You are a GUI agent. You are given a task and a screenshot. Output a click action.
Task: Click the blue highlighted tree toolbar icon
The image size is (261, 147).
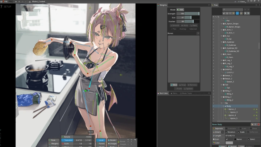pos(237,13)
